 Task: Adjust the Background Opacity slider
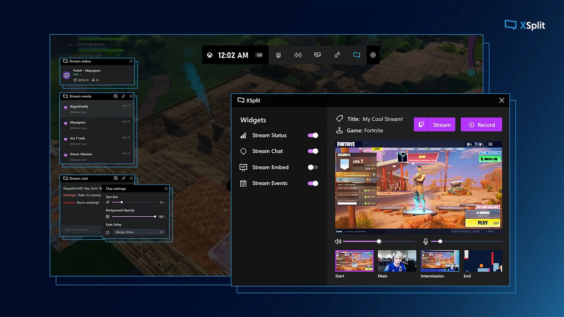[155, 216]
